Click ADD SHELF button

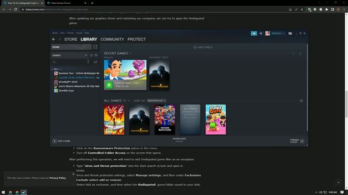[x=203, y=47]
